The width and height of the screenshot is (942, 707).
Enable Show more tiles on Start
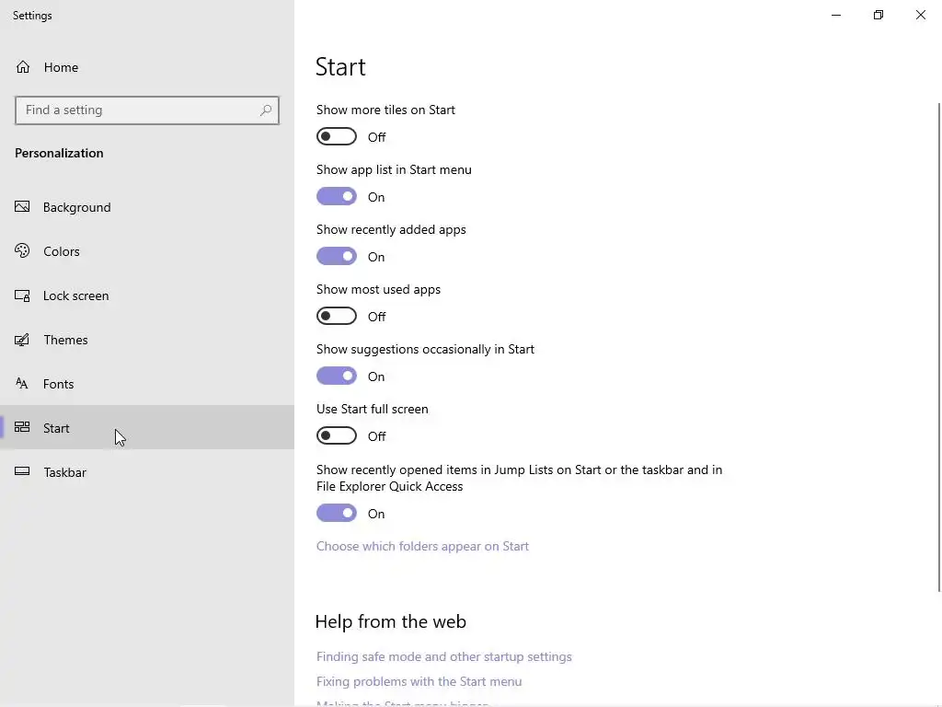click(337, 137)
